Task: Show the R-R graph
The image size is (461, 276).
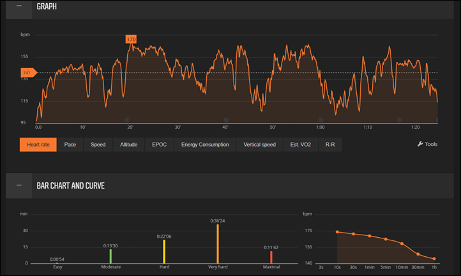Action: [x=330, y=145]
